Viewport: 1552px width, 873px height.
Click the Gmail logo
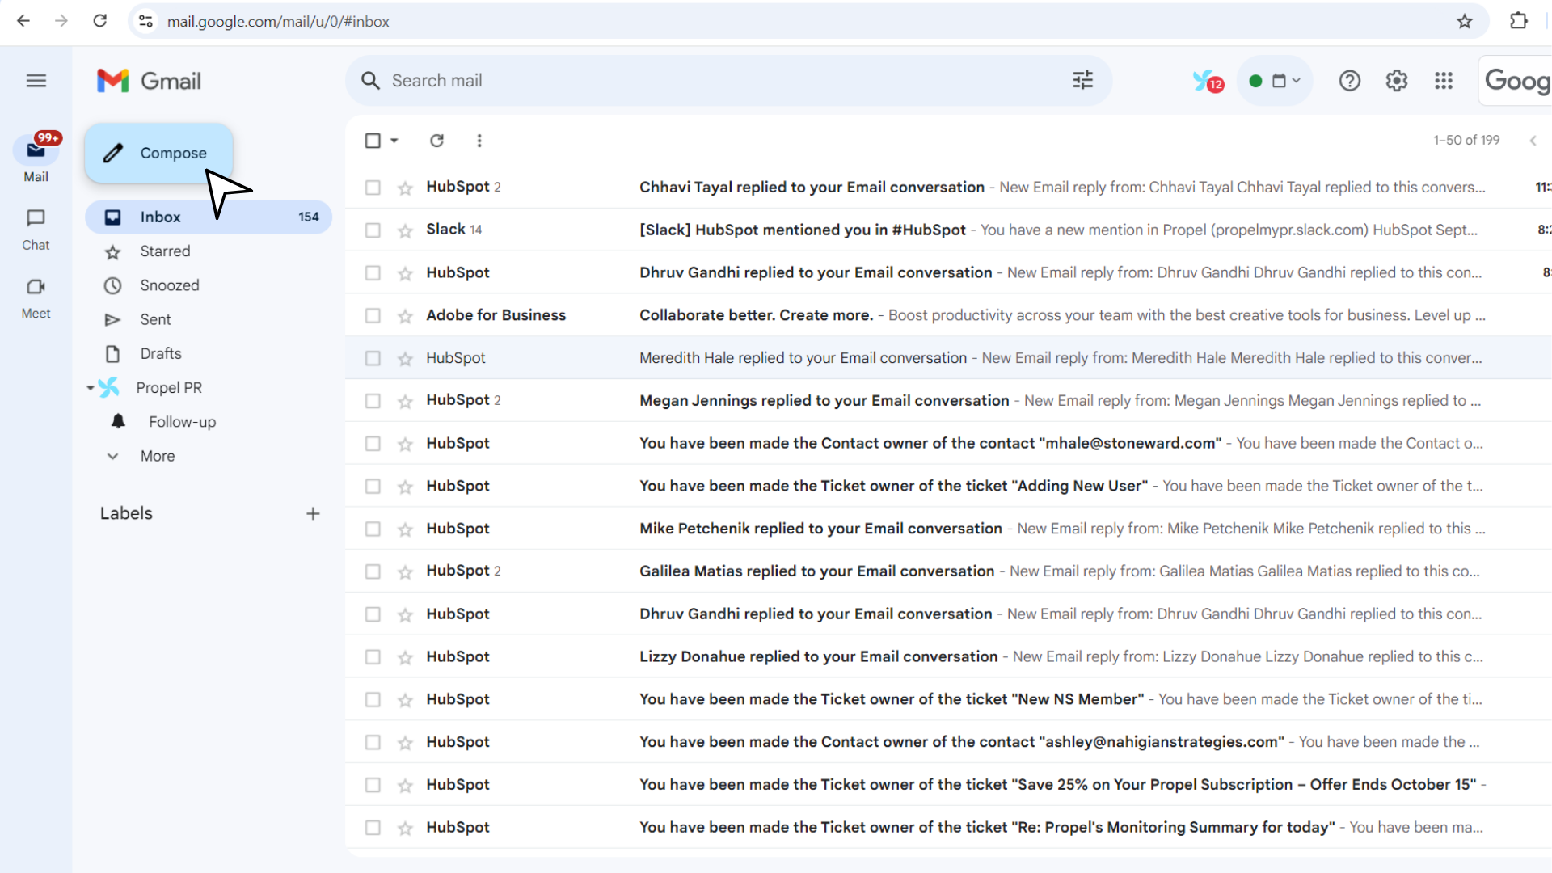149,81
